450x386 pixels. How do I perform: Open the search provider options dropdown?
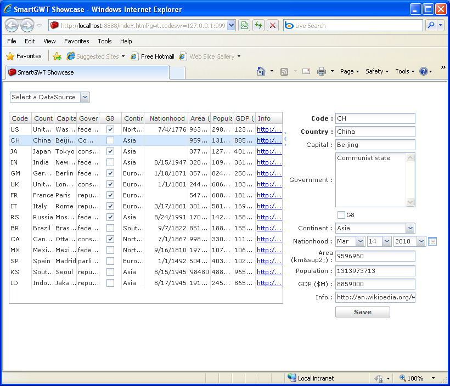(x=441, y=26)
